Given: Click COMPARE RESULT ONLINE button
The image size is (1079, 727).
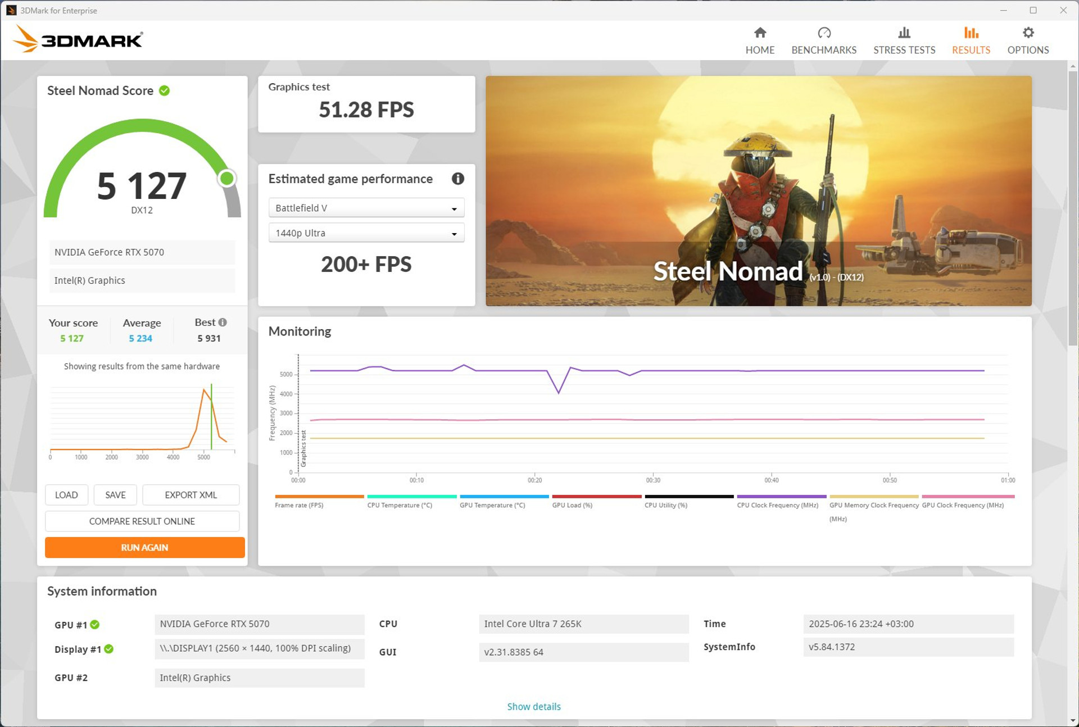Looking at the screenshot, I should click(x=142, y=521).
